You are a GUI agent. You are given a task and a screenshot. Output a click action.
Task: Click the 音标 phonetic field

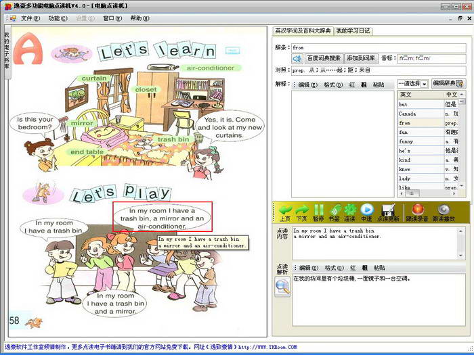point(432,58)
